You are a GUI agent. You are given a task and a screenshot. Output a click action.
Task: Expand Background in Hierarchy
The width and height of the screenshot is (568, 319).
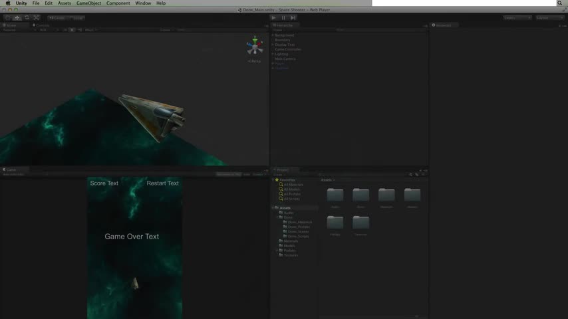point(273,35)
